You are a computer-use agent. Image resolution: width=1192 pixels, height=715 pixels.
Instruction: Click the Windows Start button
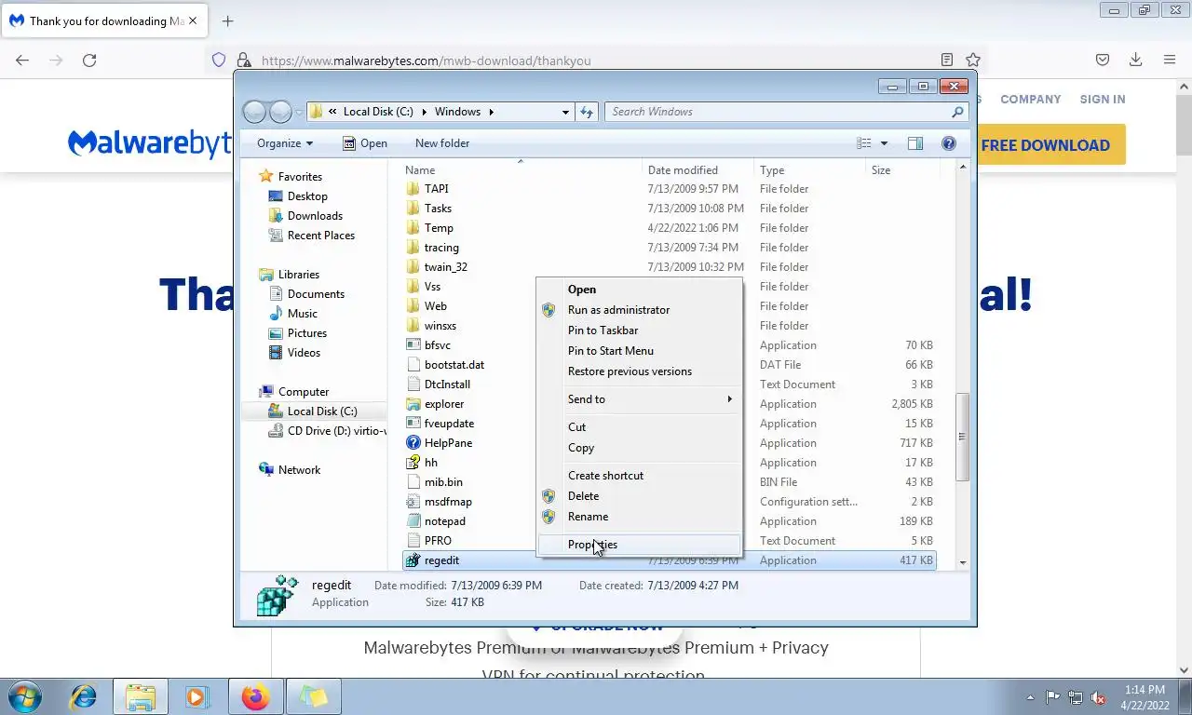(x=23, y=696)
